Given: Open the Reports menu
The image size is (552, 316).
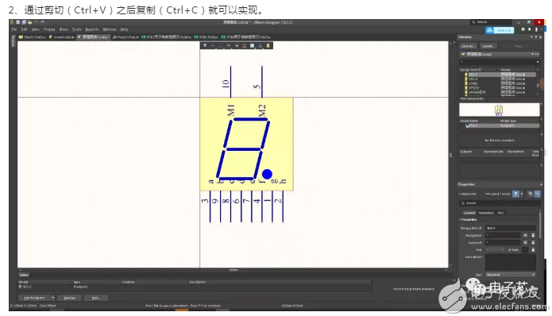Looking at the screenshot, I should (x=92, y=29).
